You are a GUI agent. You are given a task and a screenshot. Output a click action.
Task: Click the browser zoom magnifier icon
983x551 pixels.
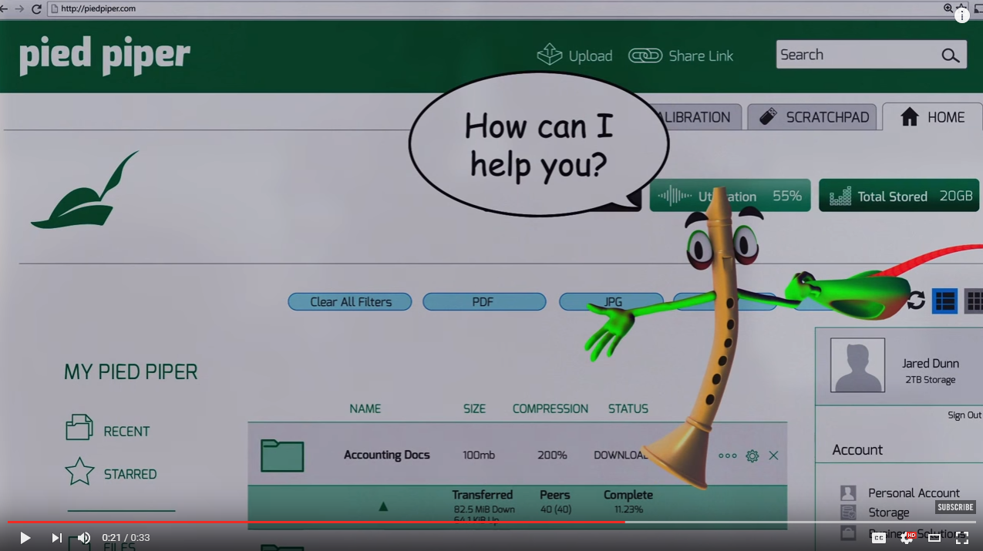948,8
